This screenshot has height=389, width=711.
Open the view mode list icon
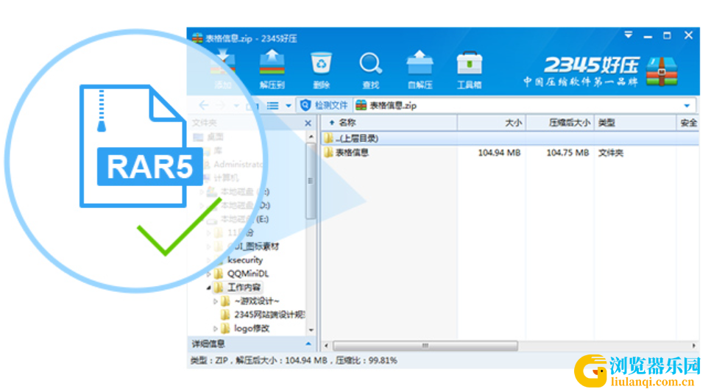272,106
